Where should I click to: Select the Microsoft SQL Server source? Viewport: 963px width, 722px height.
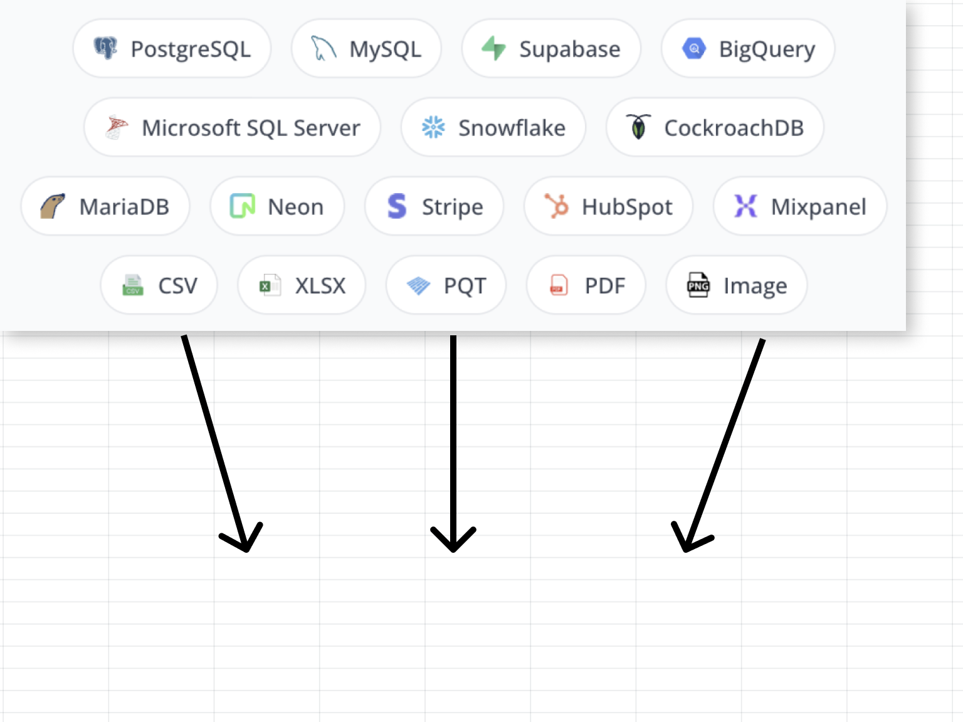[x=232, y=127]
